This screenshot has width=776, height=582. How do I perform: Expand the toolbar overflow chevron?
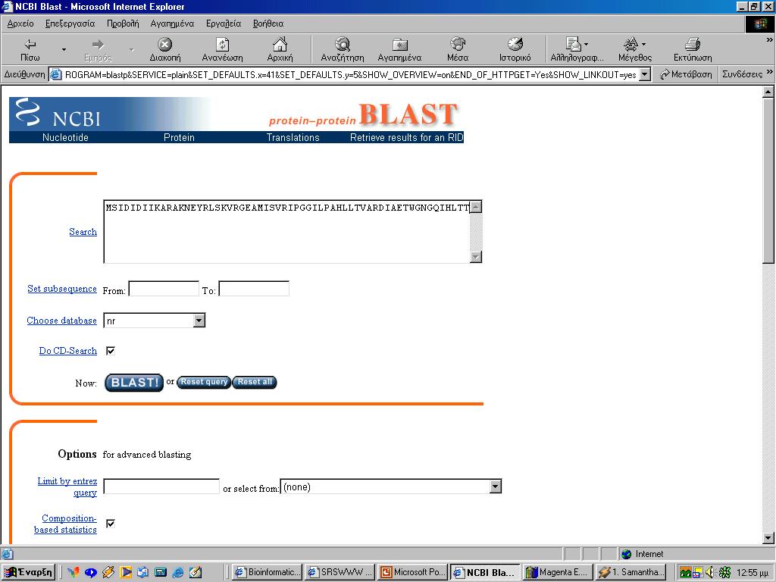point(770,39)
